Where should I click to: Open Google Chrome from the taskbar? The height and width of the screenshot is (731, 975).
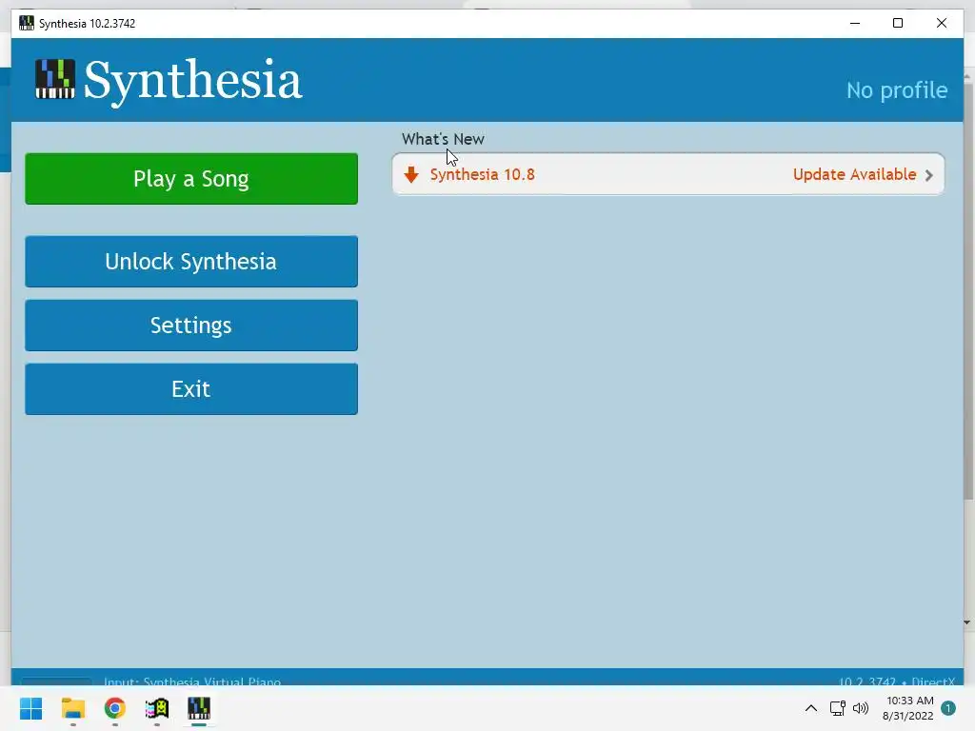[115, 708]
